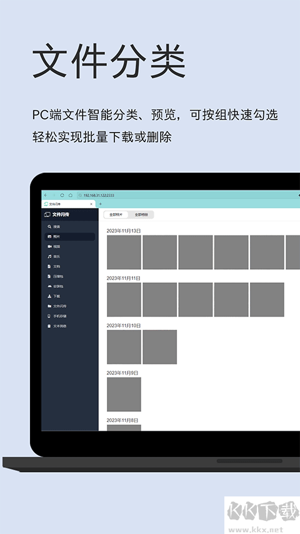Open 搜索 search in the sidebar

coord(70,227)
